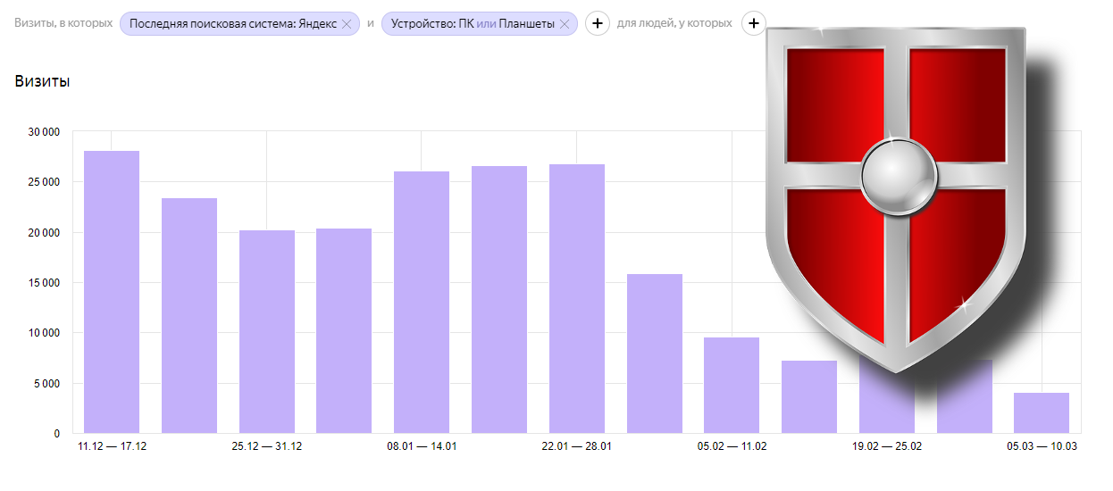1113x491 pixels.
Task: Click the silver ball on the shield
Action: [899, 176]
